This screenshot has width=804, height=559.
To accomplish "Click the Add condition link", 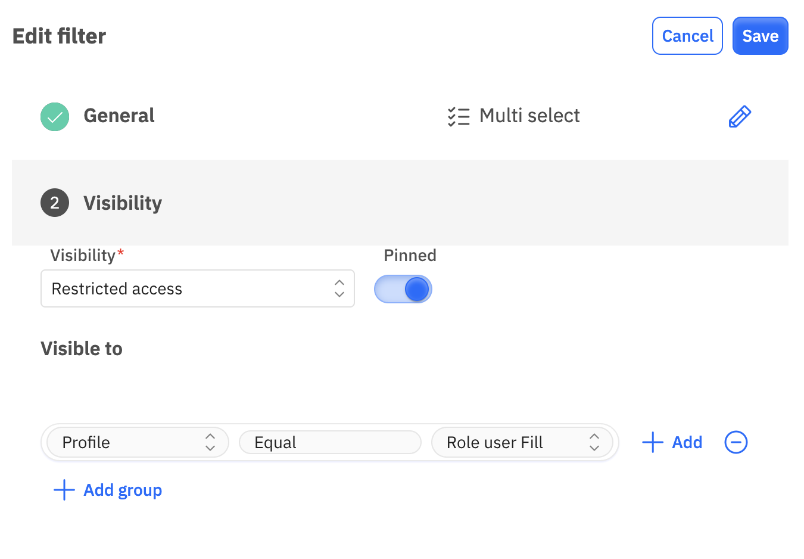I will tap(687, 442).
